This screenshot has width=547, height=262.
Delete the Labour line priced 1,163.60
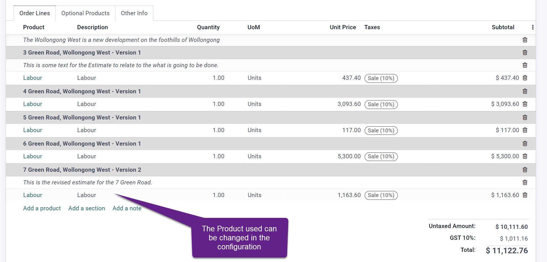coord(525,195)
